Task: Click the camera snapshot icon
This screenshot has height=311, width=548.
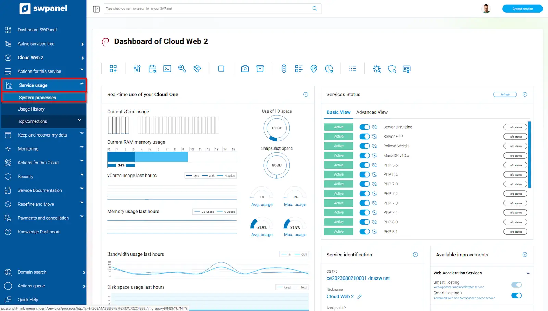Action: (x=245, y=69)
